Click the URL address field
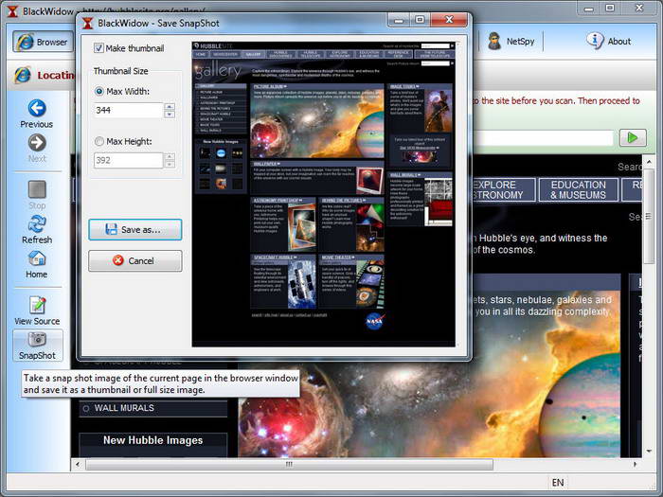663x497 pixels. point(543,138)
